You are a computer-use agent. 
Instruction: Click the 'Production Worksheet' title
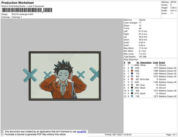18,3
